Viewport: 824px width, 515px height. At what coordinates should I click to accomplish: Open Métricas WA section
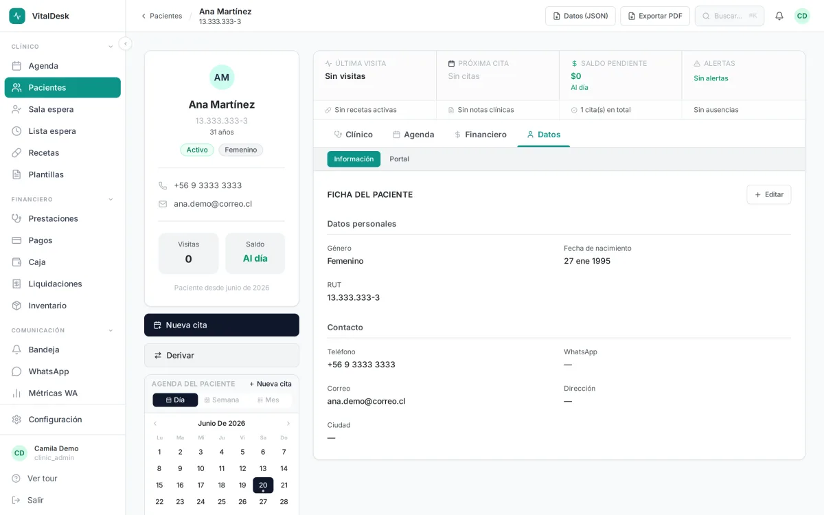62,393
